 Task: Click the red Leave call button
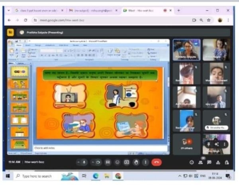(156, 162)
